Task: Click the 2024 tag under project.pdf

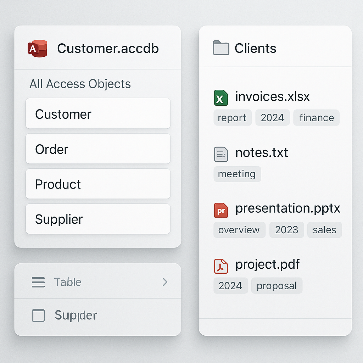Action: click(x=231, y=286)
